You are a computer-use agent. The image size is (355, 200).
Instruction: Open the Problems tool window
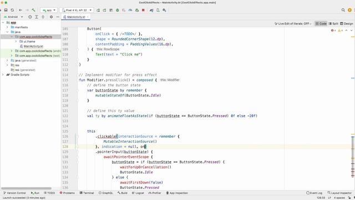67,193
